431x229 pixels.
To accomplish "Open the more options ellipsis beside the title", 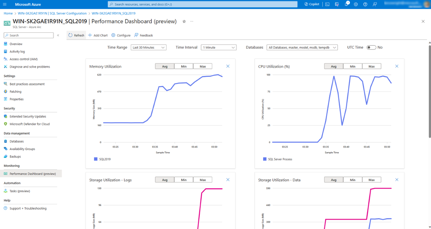I will tap(192, 22).
